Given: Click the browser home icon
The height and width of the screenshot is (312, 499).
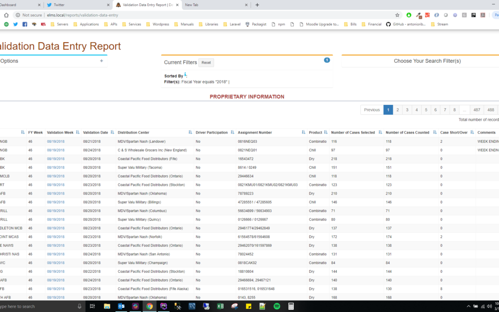Looking at the screenshot, I should 6,15.
